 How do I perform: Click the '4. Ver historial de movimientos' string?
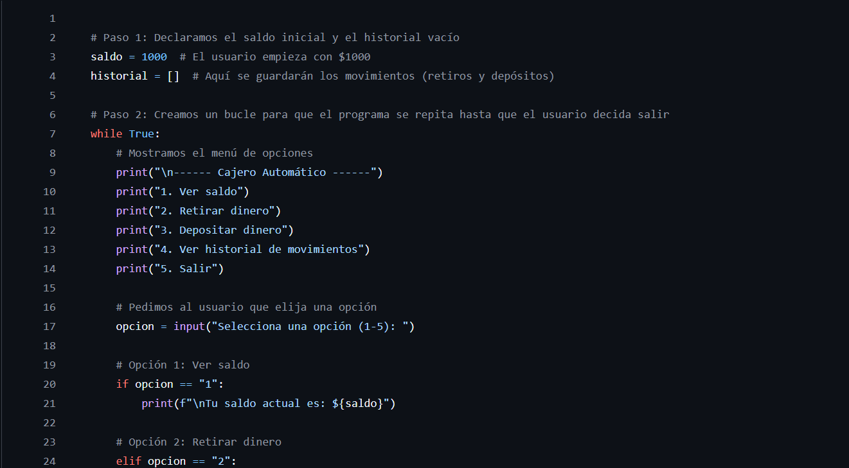point(259,250)
